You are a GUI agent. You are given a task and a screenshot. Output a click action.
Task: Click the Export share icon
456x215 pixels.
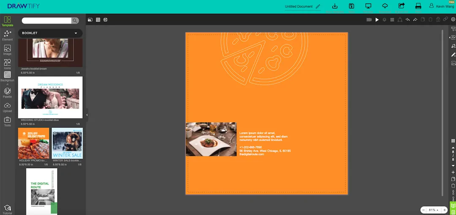point(402,6)
